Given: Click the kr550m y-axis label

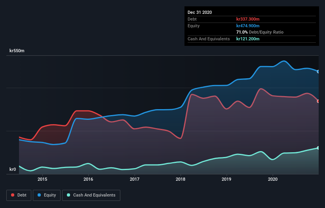Looking at the screenshot, I should pyautogui.click(x=17, y=51).
